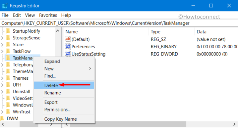The height and width of the screenshot is (128, 238).
Task: Open the Favorites menu
Action: pyautogui.click(x=48, y=15)
